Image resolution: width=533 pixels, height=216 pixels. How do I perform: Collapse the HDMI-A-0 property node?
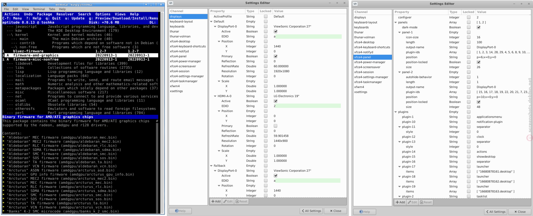215,96
